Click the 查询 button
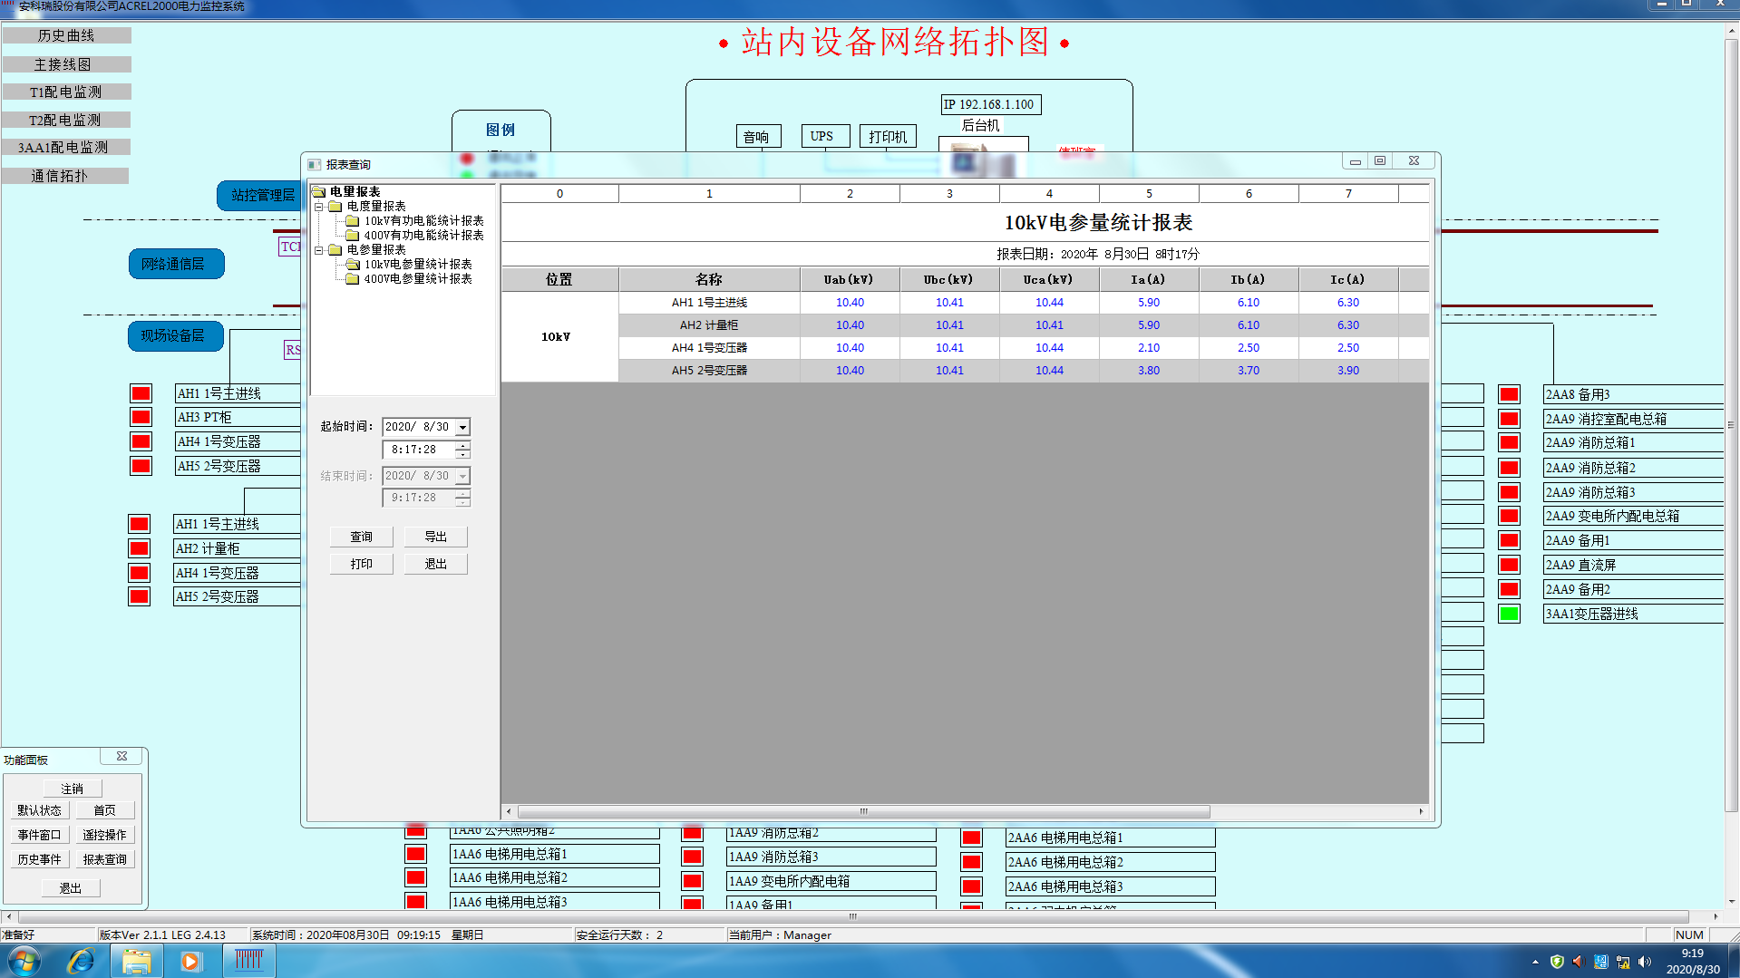 tap(361, 537)
